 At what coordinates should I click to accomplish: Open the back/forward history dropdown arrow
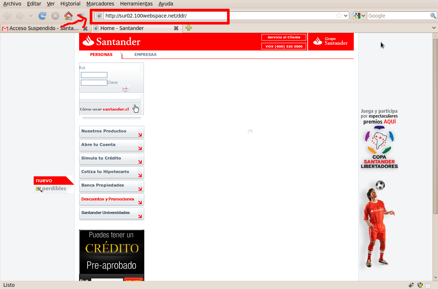(x=31, y=16)
